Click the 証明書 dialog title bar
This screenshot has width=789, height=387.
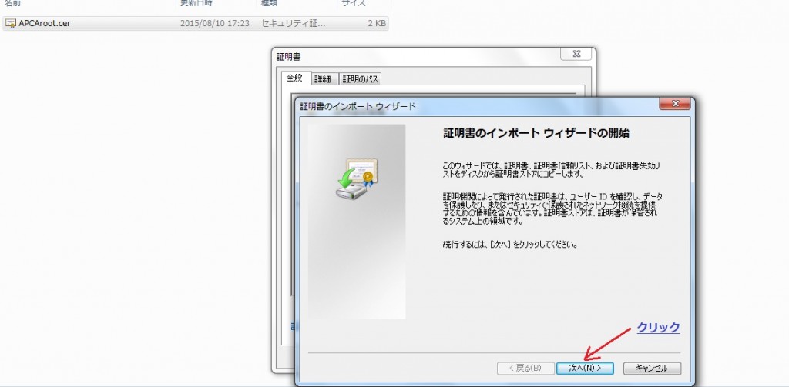(x=417, y=57)
